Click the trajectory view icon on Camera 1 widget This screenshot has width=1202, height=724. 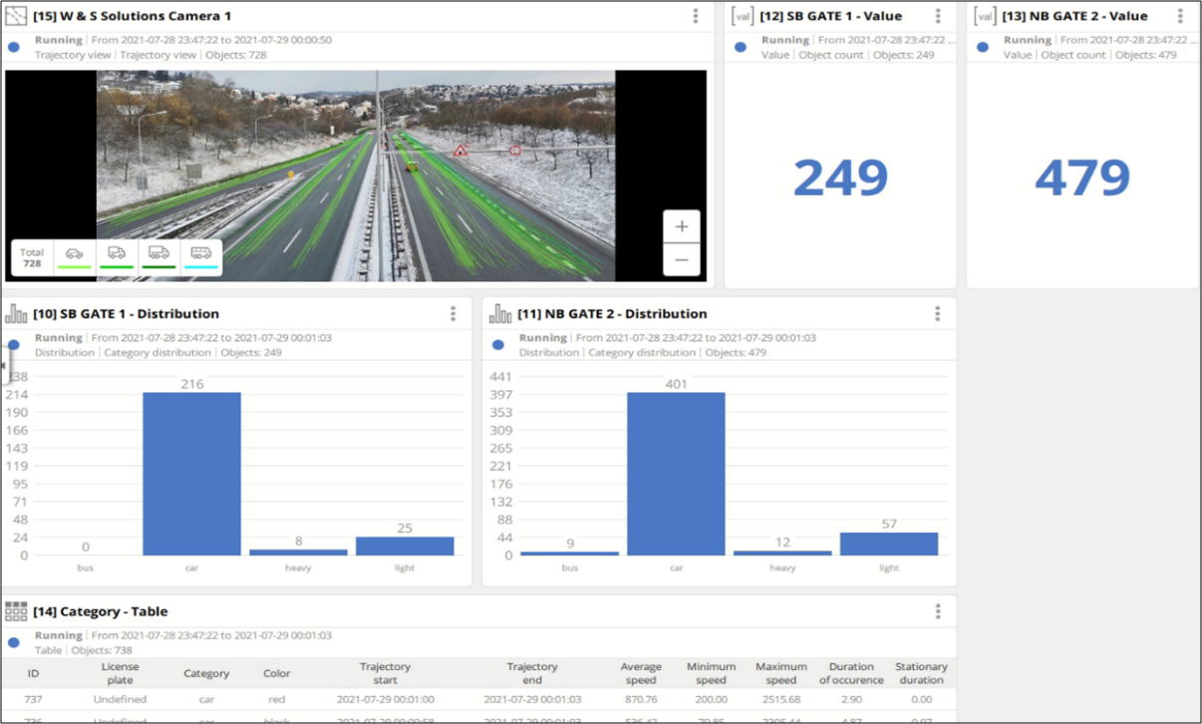point(16,15)
